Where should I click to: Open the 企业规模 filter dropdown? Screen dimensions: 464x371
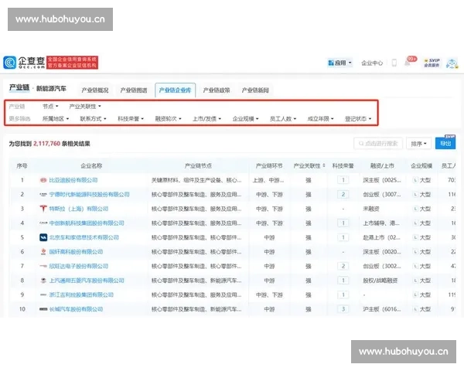(245, 119)
